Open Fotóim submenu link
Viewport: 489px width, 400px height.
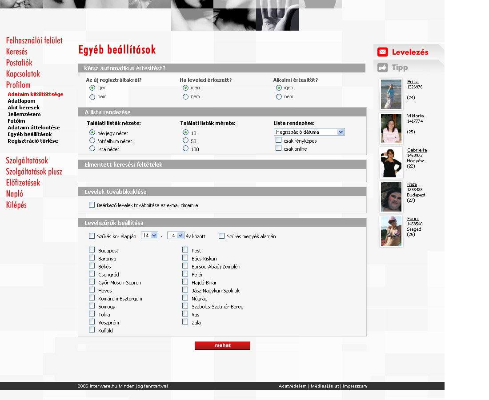click(x=16, y=121)
